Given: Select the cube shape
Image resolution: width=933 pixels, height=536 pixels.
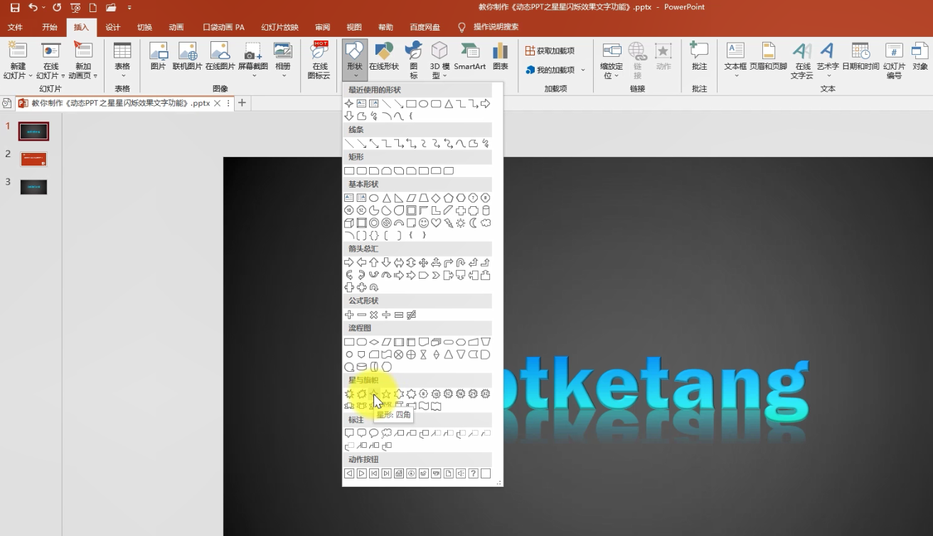Looking at the screenshot, I should pyautogui.click(x=349, y=223).
